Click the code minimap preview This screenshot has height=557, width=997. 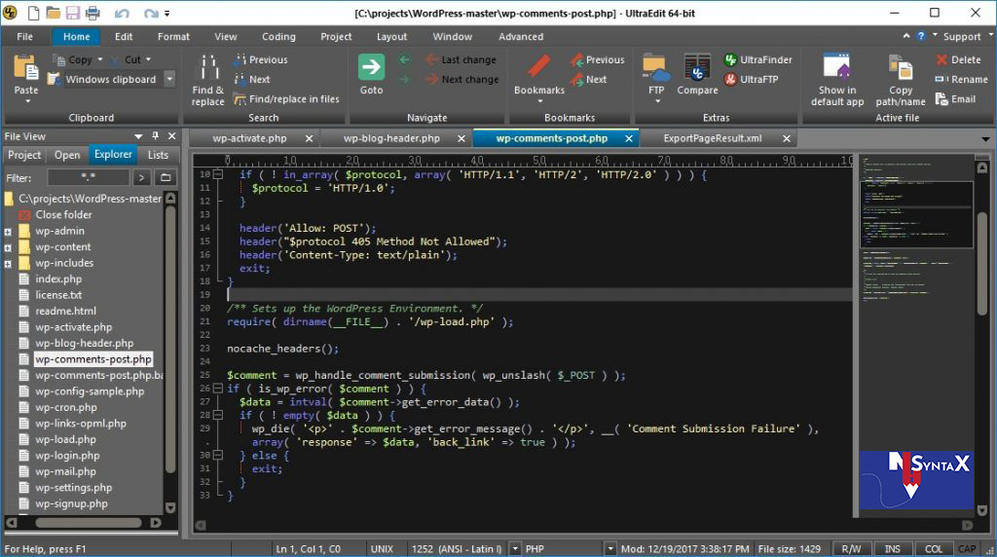[x=916, y=213]
